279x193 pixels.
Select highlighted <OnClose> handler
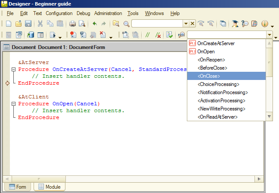(226, 76)
